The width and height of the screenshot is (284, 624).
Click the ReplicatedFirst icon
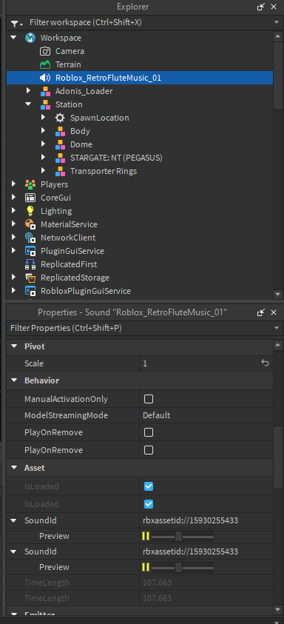[30, 264]
